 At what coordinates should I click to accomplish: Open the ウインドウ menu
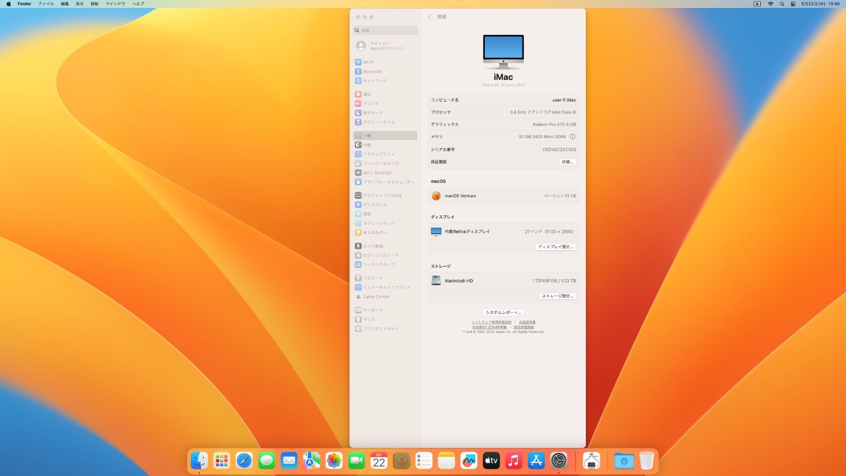(115, 4)
